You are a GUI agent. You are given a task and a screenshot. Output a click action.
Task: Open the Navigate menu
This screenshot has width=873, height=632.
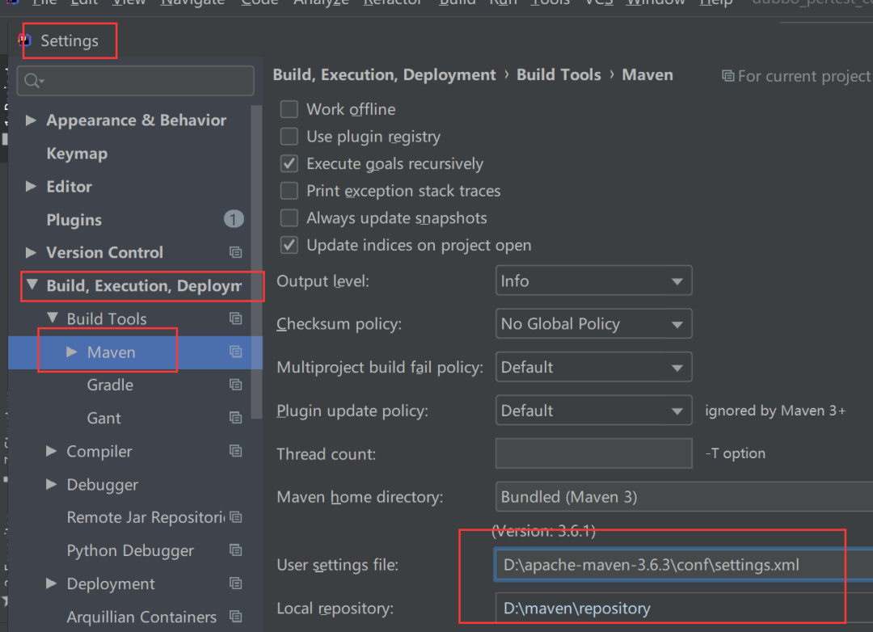point(192,2)
